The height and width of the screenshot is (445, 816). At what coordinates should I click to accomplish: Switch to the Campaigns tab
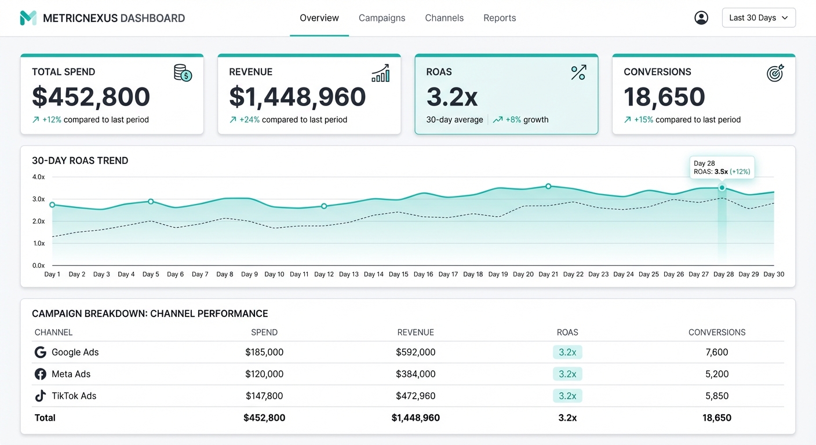point(381,18)
